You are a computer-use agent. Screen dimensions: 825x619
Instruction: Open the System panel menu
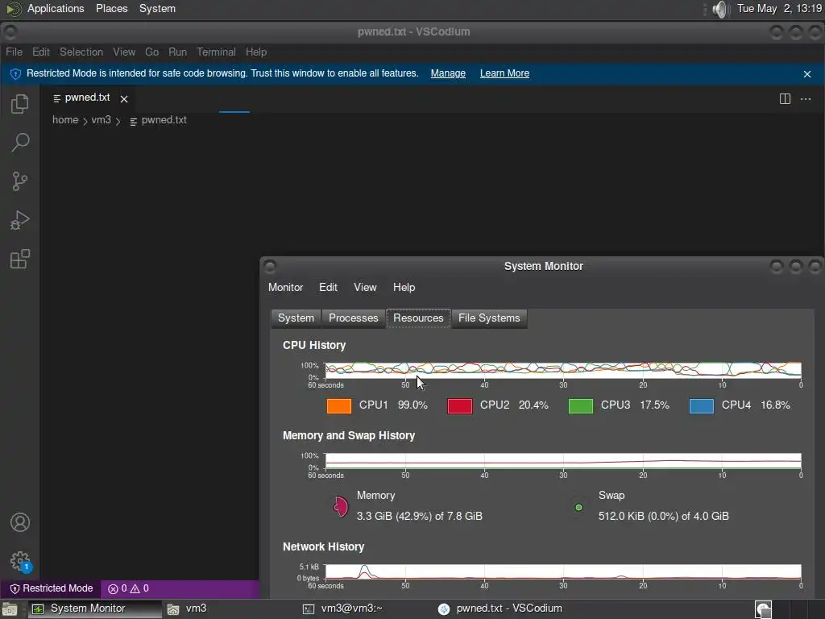pyautogui.click(x=157, y=9)
